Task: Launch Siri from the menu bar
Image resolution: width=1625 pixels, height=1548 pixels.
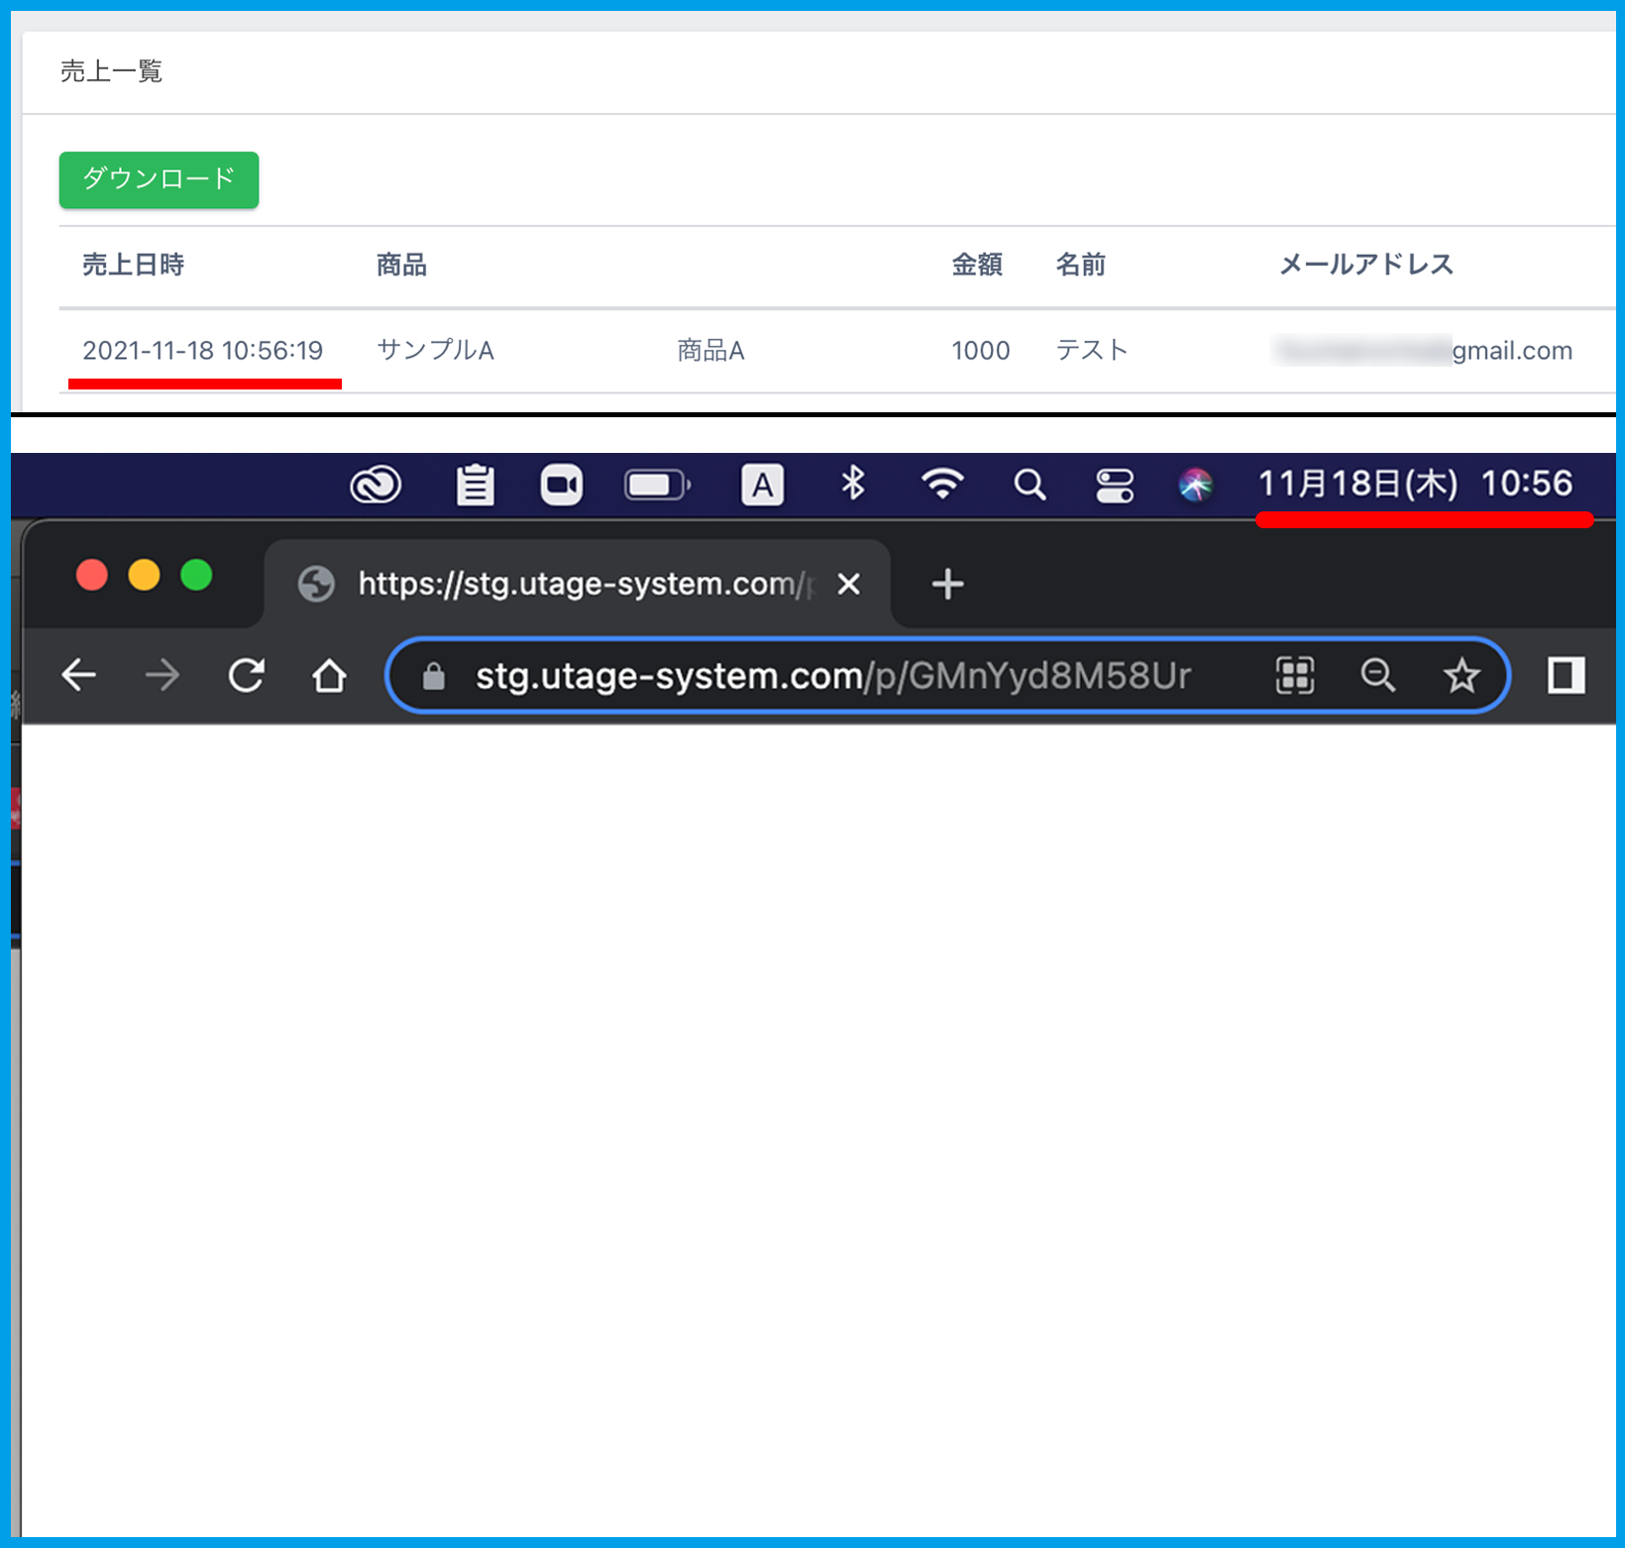Action: (x=1196, y=485)
